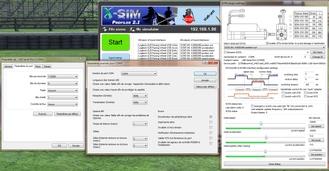Click OK in advanced COM5 settings
The image size is (329, 171).
(x=205, y=74)
